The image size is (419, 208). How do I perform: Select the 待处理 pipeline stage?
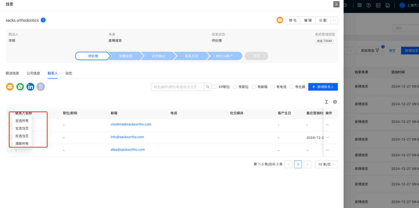point(93,56)
